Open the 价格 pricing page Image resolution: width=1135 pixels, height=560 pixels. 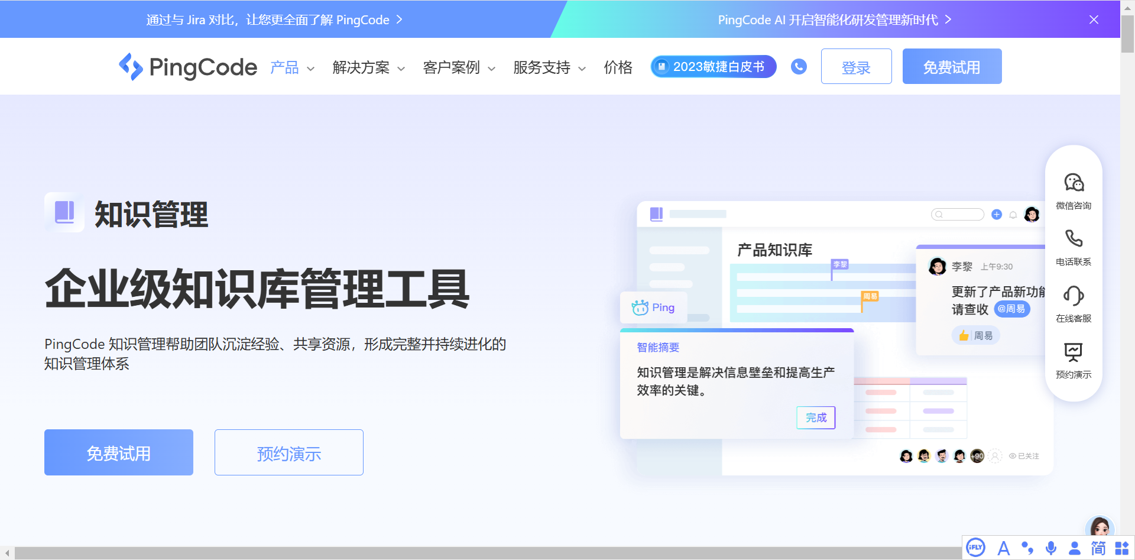coord(618,67)
